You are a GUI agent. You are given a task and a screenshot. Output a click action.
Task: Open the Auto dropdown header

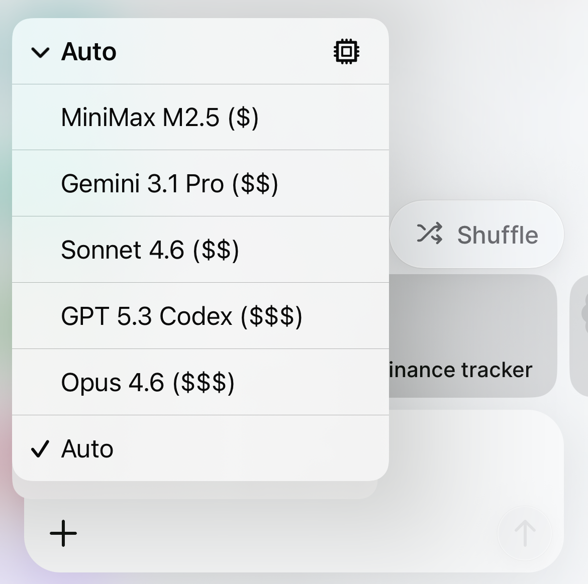pos(89,52)
